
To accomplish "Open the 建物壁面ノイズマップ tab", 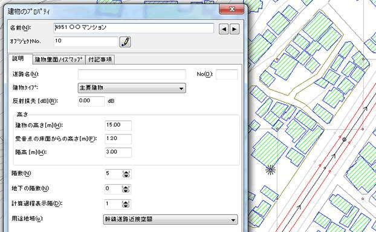I will pos(59,59).
